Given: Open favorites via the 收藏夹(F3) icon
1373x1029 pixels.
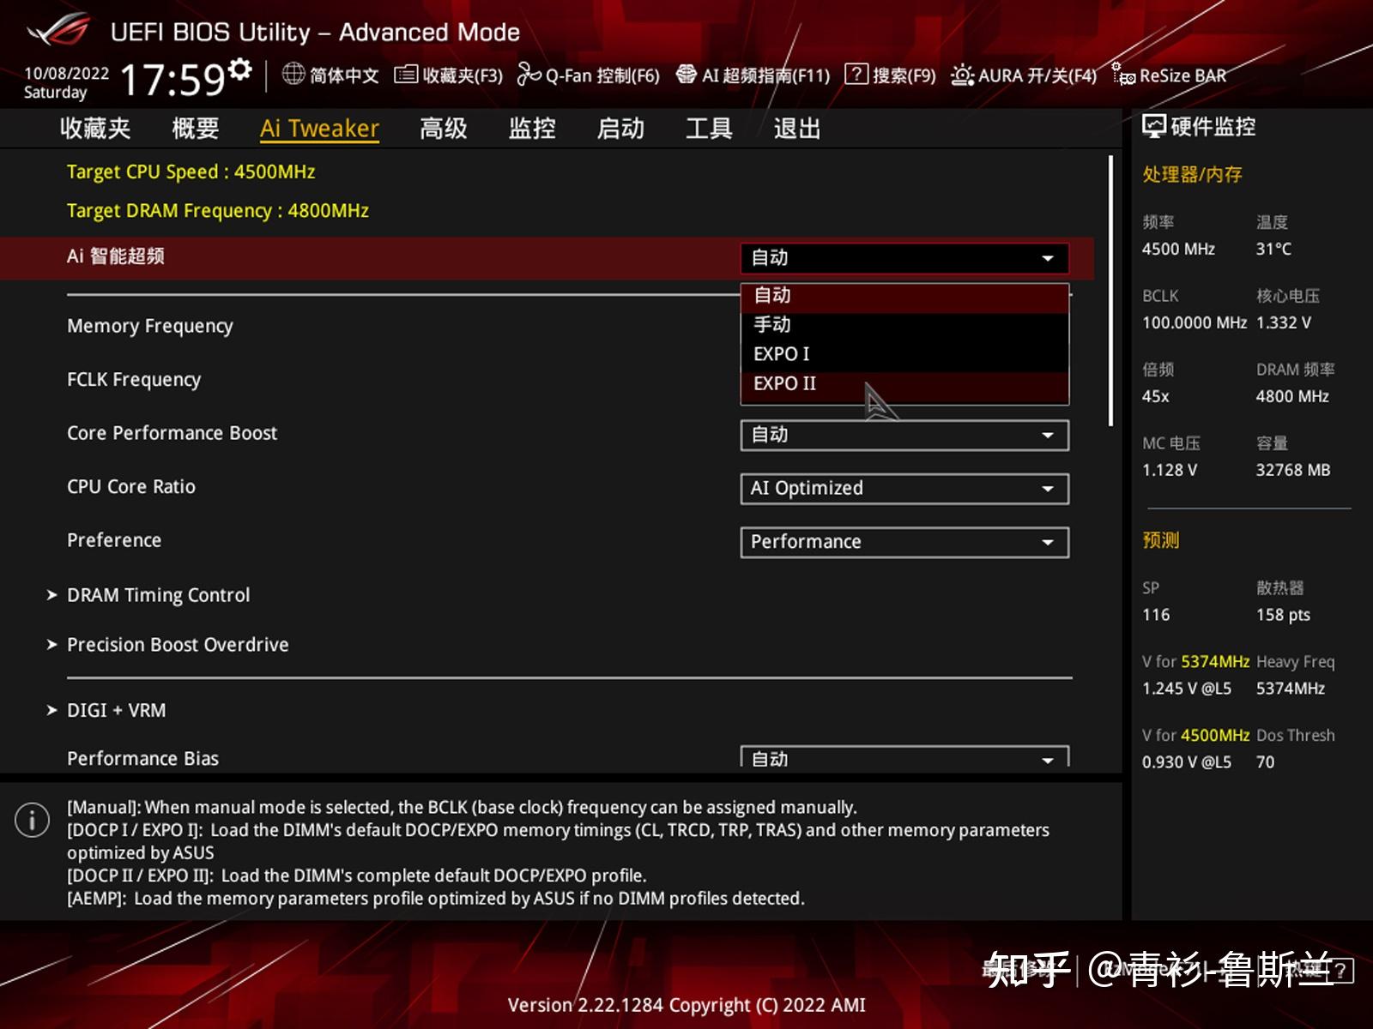Looking at the screenshot, I should pos(406,75).
